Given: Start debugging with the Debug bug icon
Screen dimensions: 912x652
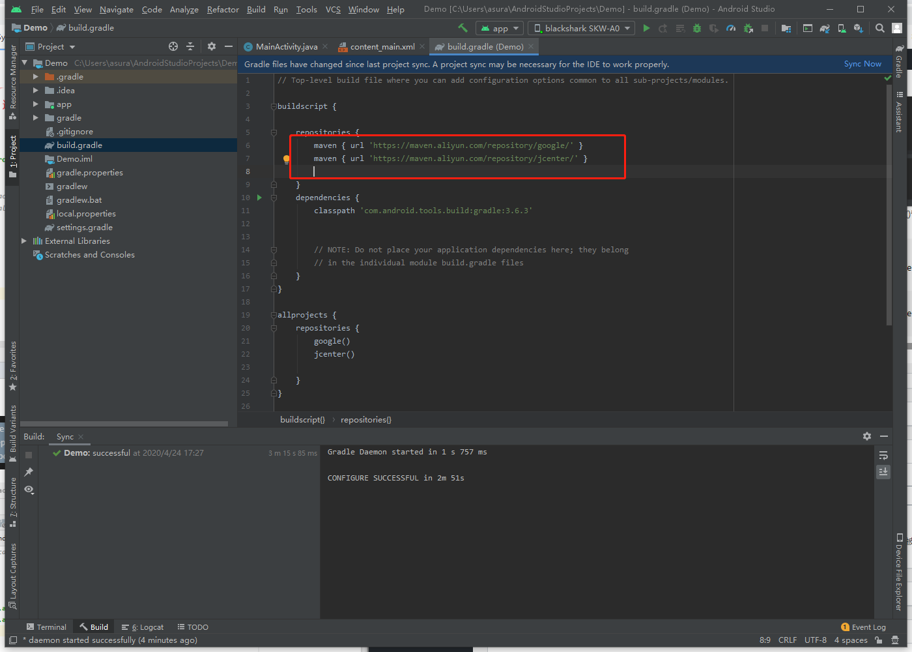Looking at the screenshot, I should pyautogui.click(x=697, y=28).
